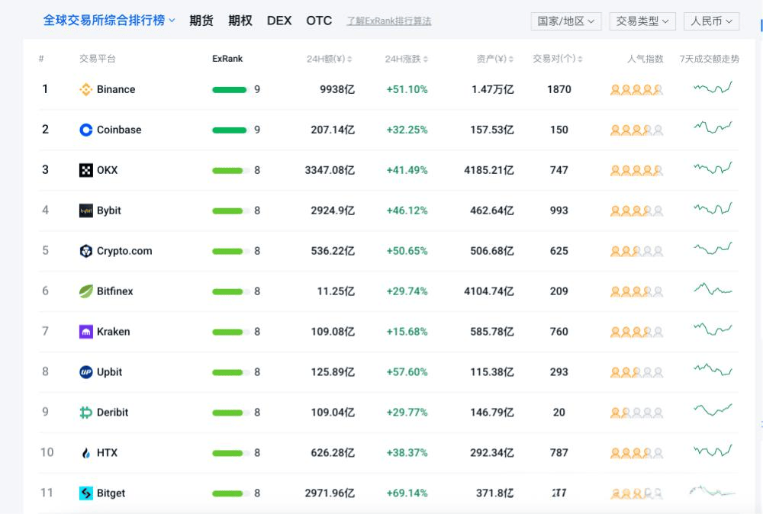This screenshot has width=763, height=514.
Task: Click Kraken ExRank score bar
Action: [230, 332]
